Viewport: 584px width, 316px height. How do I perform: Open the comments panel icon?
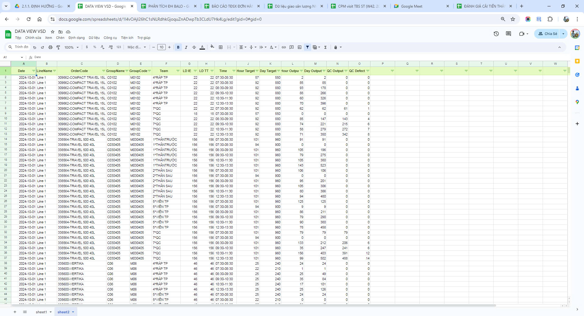(508, 34)
